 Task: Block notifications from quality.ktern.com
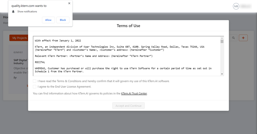63,20
